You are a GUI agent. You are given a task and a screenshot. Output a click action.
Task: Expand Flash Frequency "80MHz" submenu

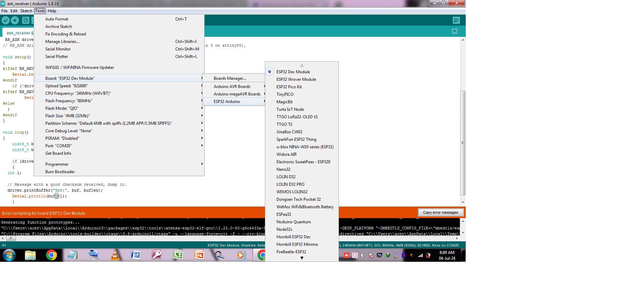tap(119, 101)
